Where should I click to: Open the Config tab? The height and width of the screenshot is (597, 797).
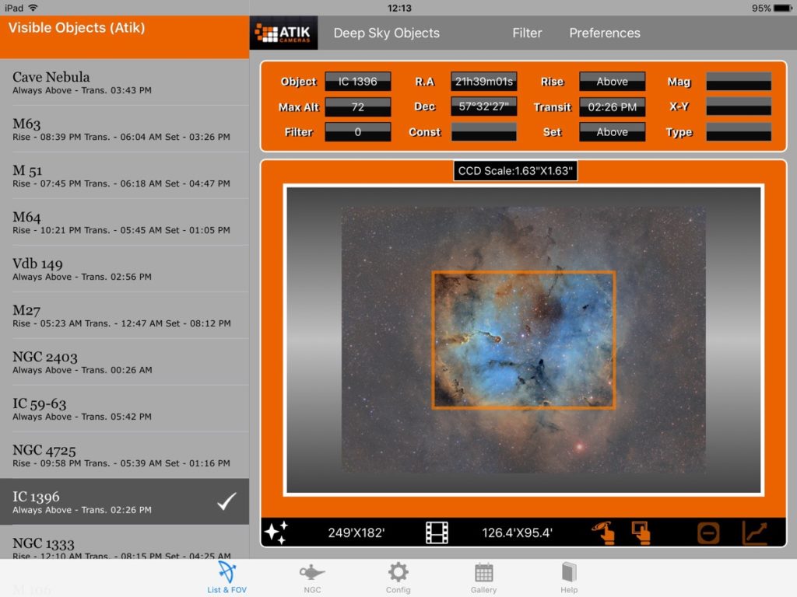[x=398, y=578]
